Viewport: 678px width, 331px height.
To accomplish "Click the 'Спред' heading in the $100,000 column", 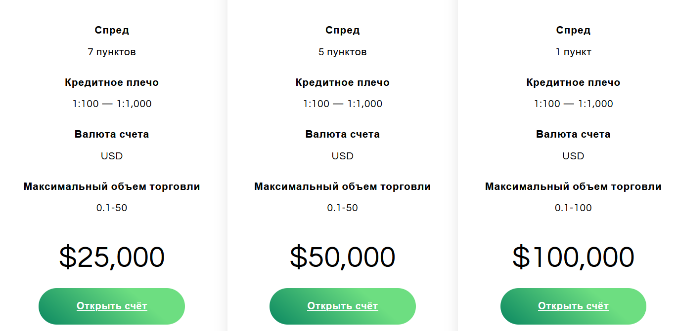I will tap(573, 30).
